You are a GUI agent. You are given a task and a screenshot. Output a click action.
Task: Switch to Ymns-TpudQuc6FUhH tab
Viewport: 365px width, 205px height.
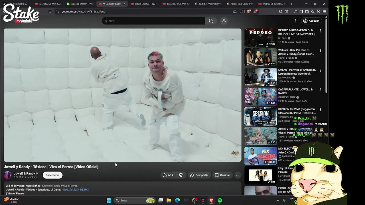pyautogui.click(x=240, y=4)
